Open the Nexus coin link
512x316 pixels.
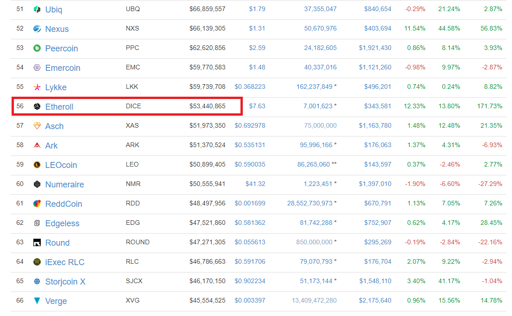[x=57, y=29]
